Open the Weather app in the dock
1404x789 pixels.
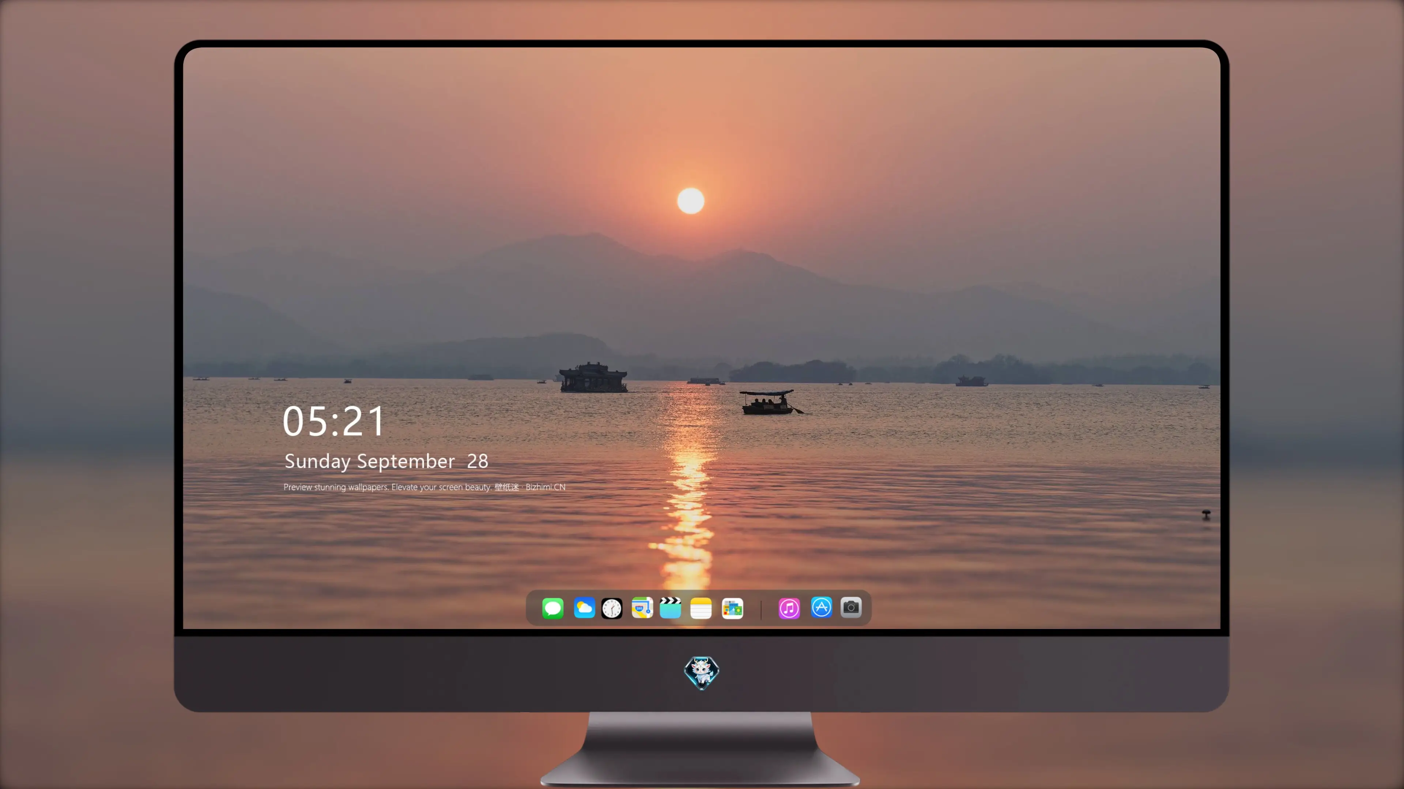point(584,608)
